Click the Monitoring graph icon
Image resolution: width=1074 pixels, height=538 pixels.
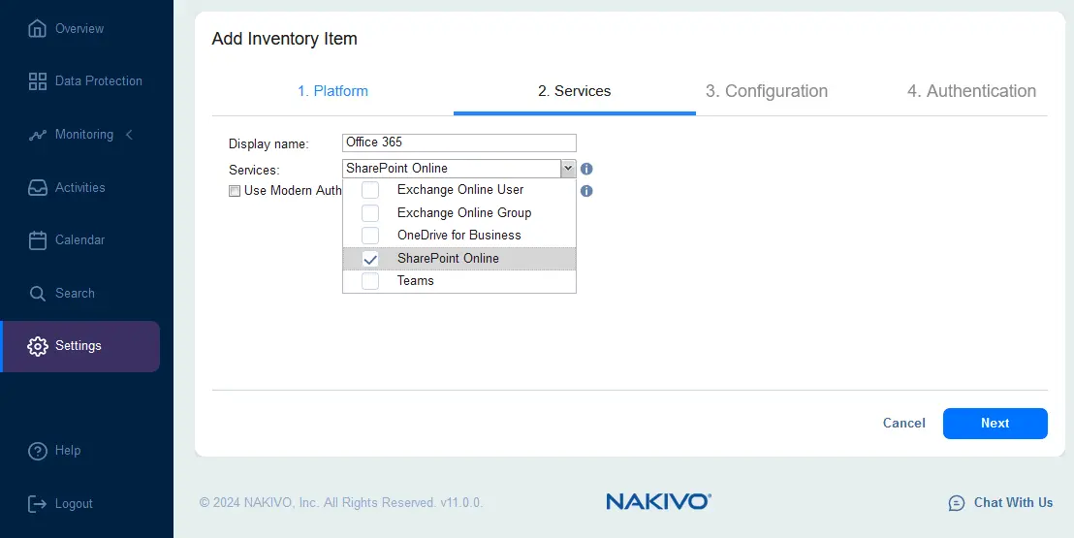(37, 135)
